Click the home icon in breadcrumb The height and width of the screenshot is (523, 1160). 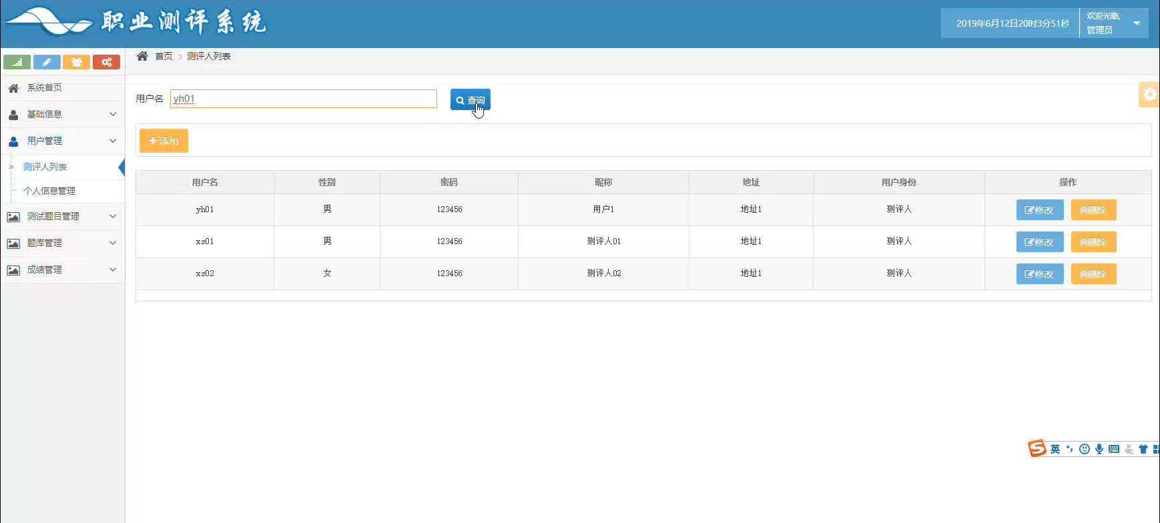pos(142,56)
